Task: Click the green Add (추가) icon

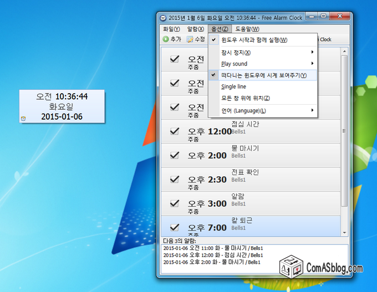Action: pyautogui.click(x=166, y=39)
